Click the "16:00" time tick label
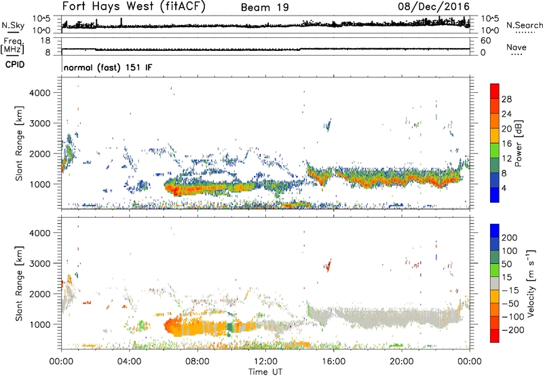543x376 pixels. click(333, 362)
